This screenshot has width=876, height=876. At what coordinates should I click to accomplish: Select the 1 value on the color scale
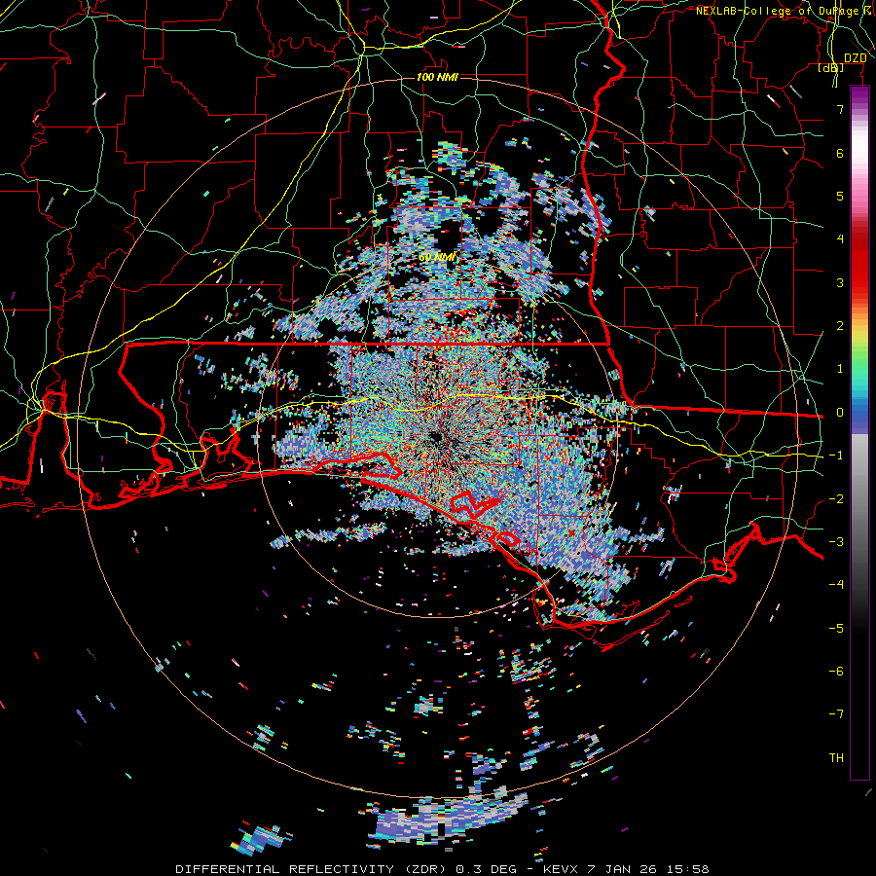(x=840, y=369)
